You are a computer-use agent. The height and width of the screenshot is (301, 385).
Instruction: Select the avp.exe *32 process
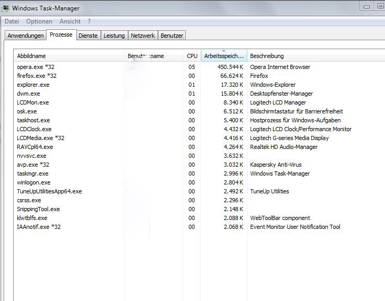click(x=33, y=165)
